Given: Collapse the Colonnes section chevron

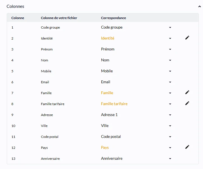Looking at the screenshot, I should [200, 6].
